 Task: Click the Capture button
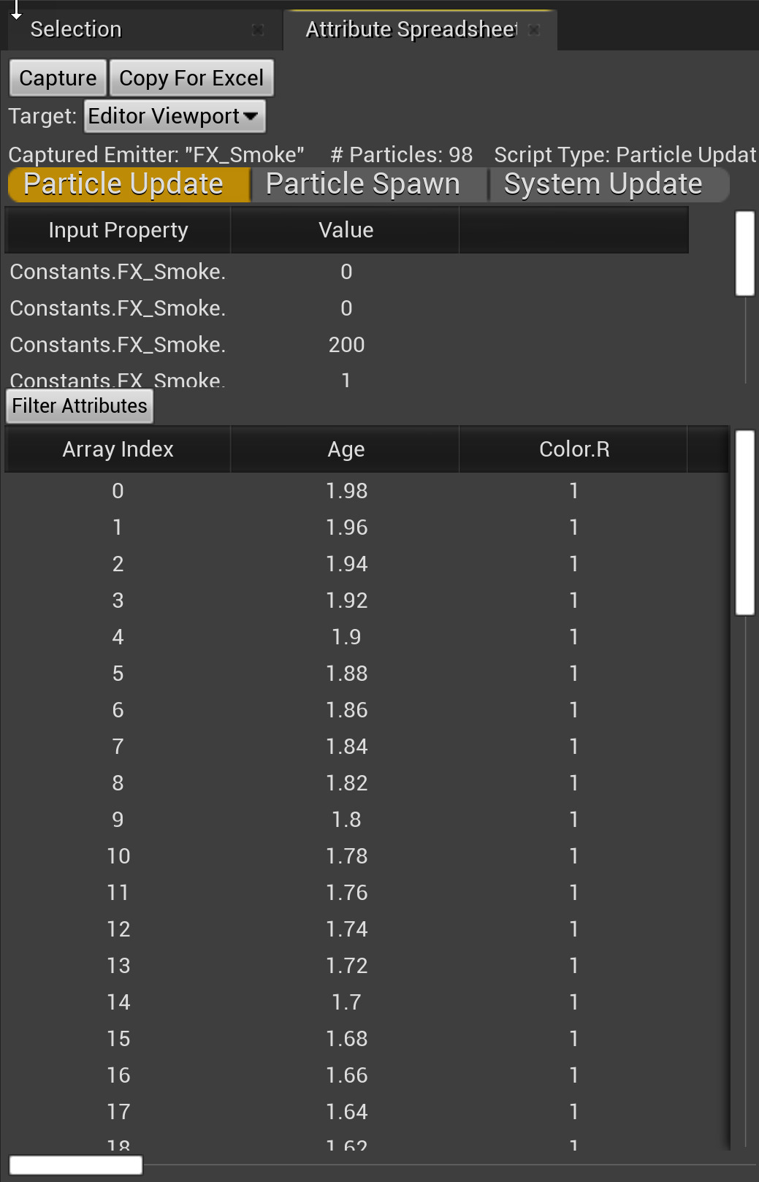coord(58,78)
